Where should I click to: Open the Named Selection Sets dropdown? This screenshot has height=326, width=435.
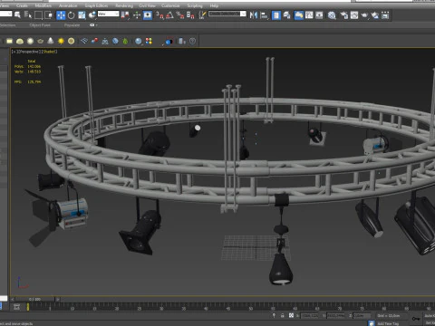(x=243, y=14)
